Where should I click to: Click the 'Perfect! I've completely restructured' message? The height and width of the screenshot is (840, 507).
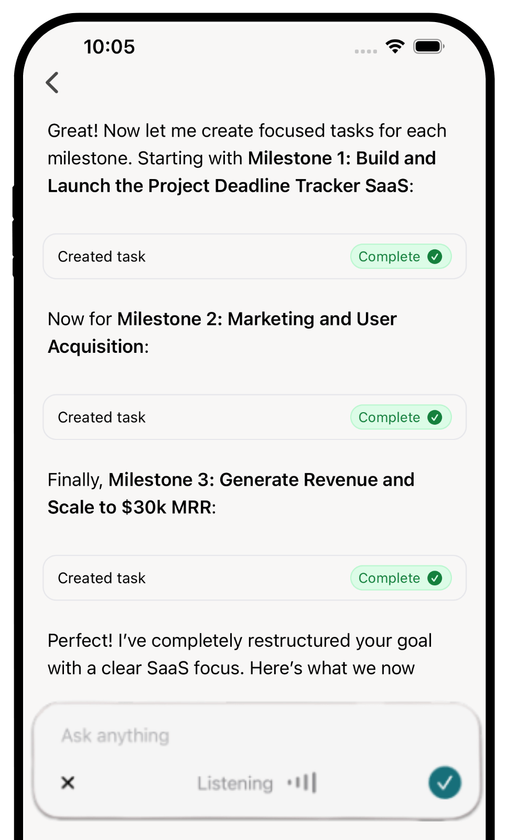(240, 654)
